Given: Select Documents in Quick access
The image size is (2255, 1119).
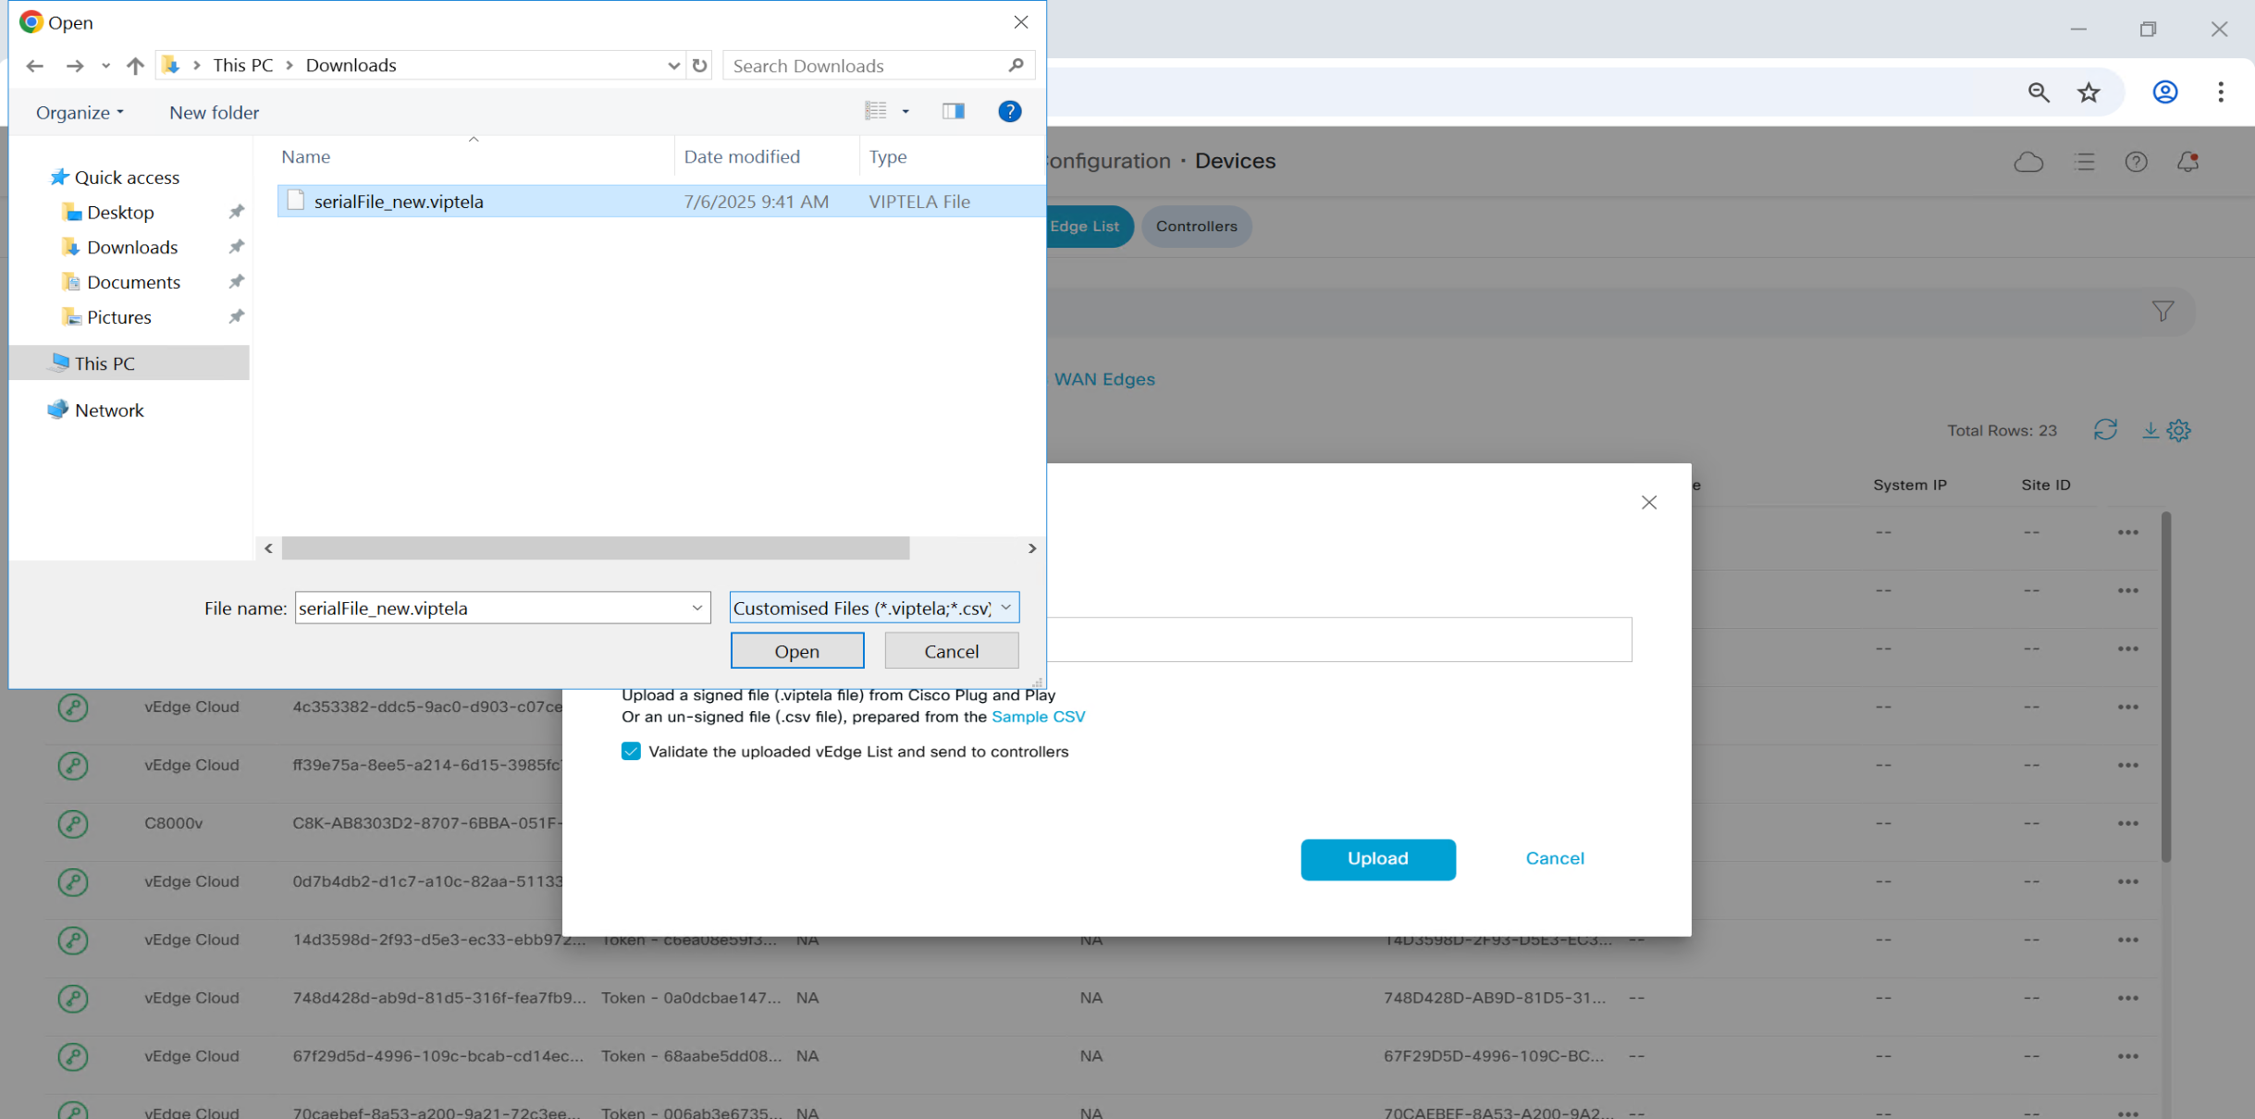Looking at the screenshot, I should [133, 282].
